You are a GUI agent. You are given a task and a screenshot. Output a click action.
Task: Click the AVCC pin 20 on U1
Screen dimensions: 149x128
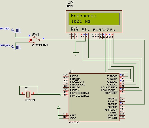click(x=66, y=117)
